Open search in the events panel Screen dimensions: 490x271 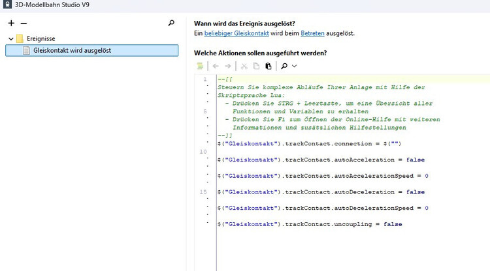click(171, 23)
